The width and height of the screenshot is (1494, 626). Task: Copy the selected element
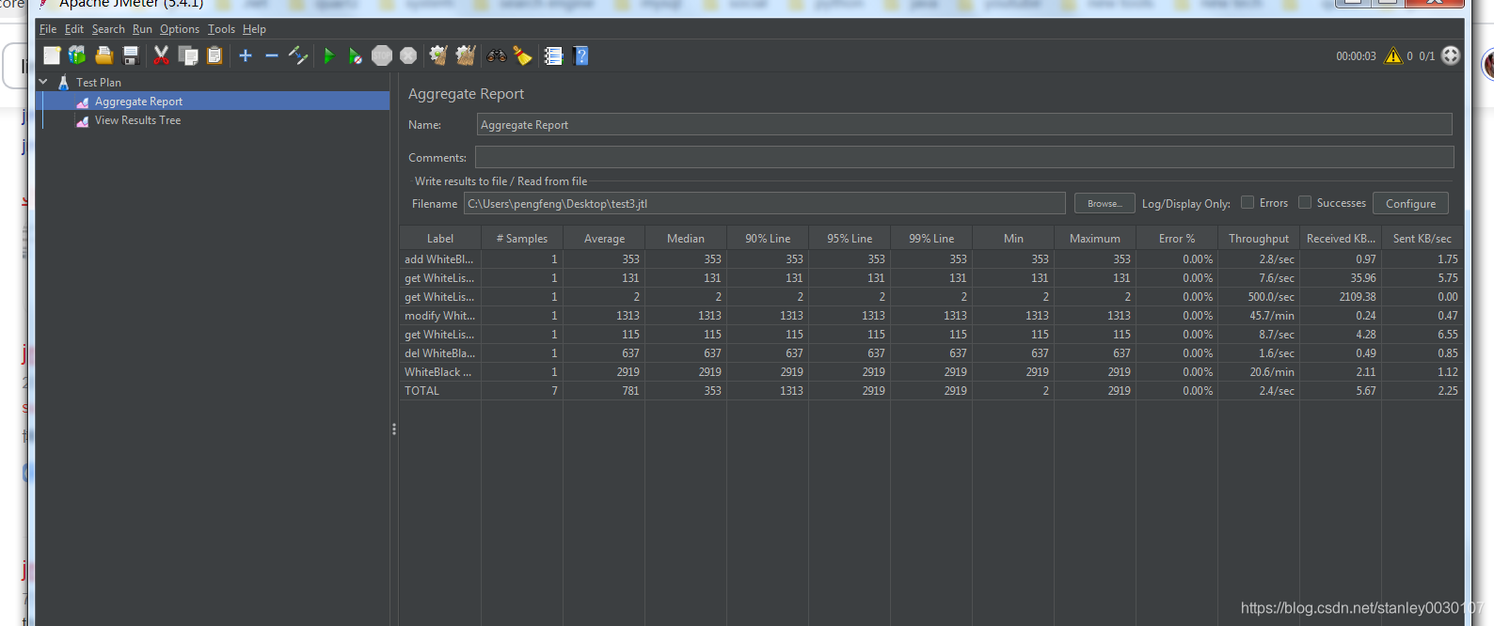pyautogui.click(x=188, y=56)
